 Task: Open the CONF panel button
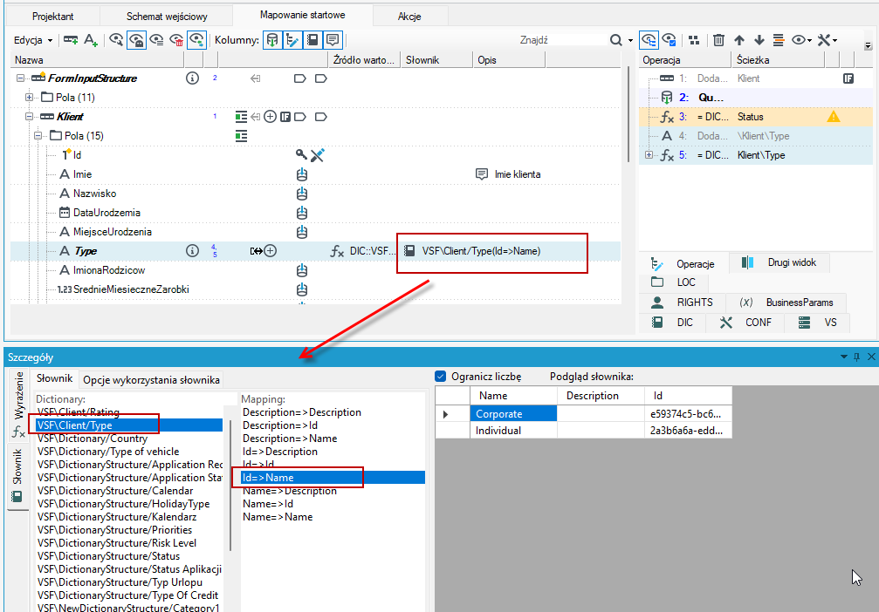pos(746,323)
